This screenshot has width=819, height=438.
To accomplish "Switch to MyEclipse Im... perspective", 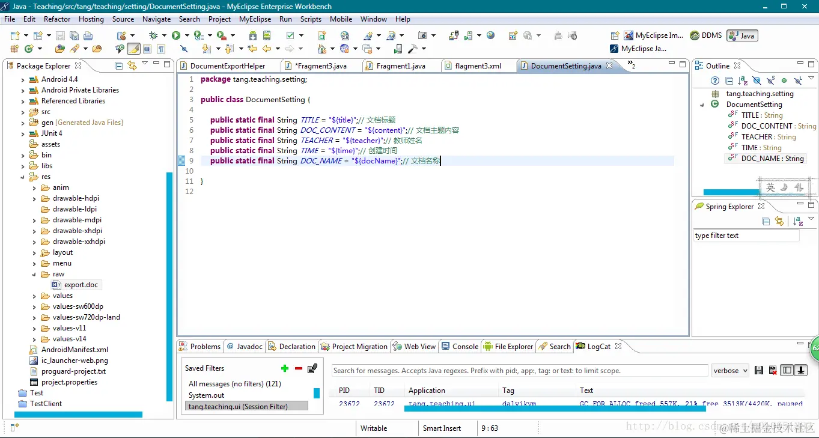I will [x=653, y=35].
